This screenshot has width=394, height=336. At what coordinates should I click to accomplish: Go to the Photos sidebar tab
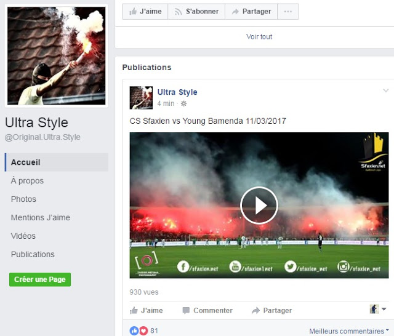[x=23, y=199]
